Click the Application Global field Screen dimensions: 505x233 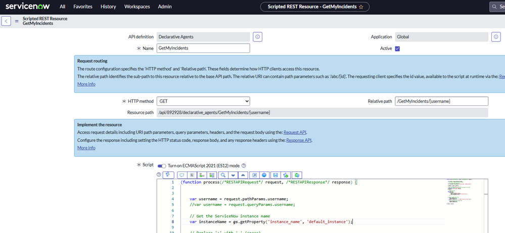[x=441, y=37]
